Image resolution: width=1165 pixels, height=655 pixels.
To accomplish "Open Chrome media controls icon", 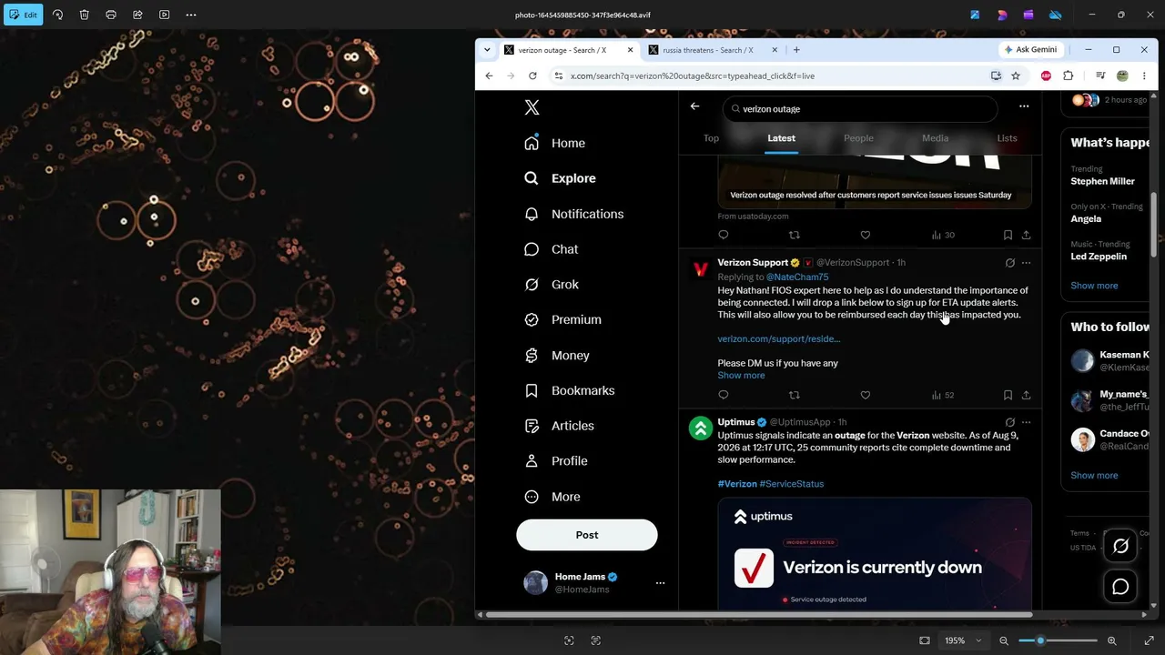I will click(x=1099, y=76).
